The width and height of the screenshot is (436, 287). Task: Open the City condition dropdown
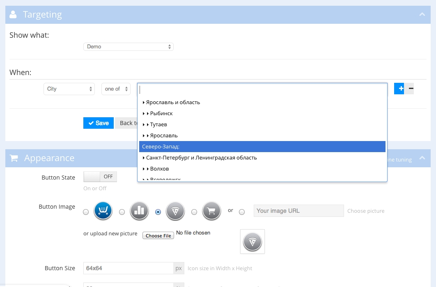coord(69,89)
